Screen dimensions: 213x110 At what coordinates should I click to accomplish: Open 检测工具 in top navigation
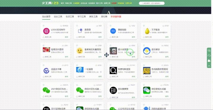pyautogui.click(x=107, y=3)
